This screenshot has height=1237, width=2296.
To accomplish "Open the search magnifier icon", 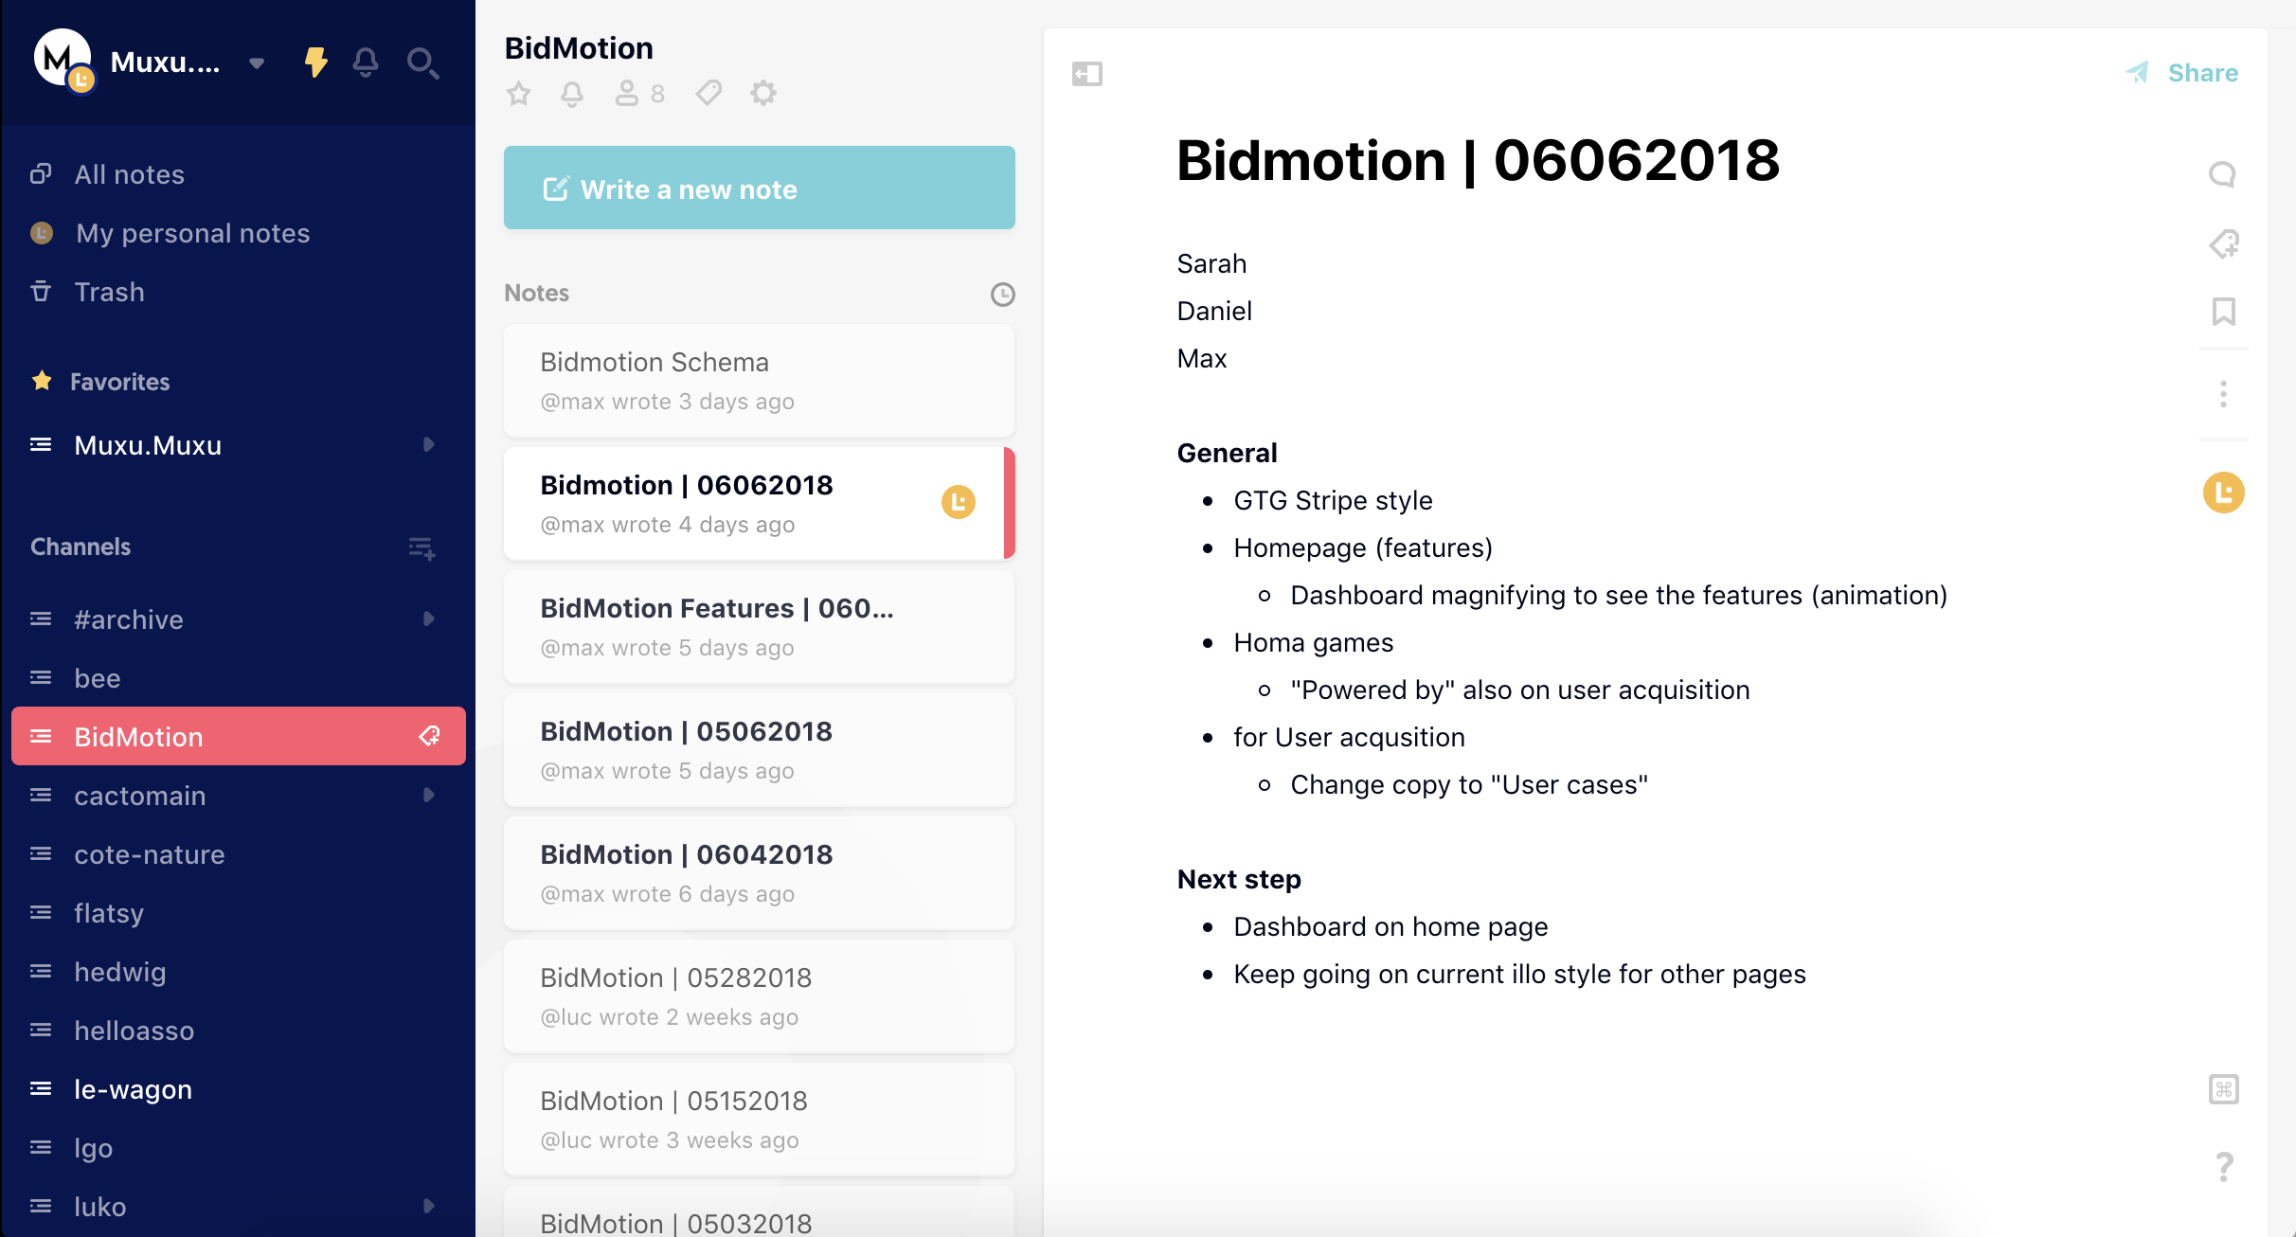I will (422, 63).
